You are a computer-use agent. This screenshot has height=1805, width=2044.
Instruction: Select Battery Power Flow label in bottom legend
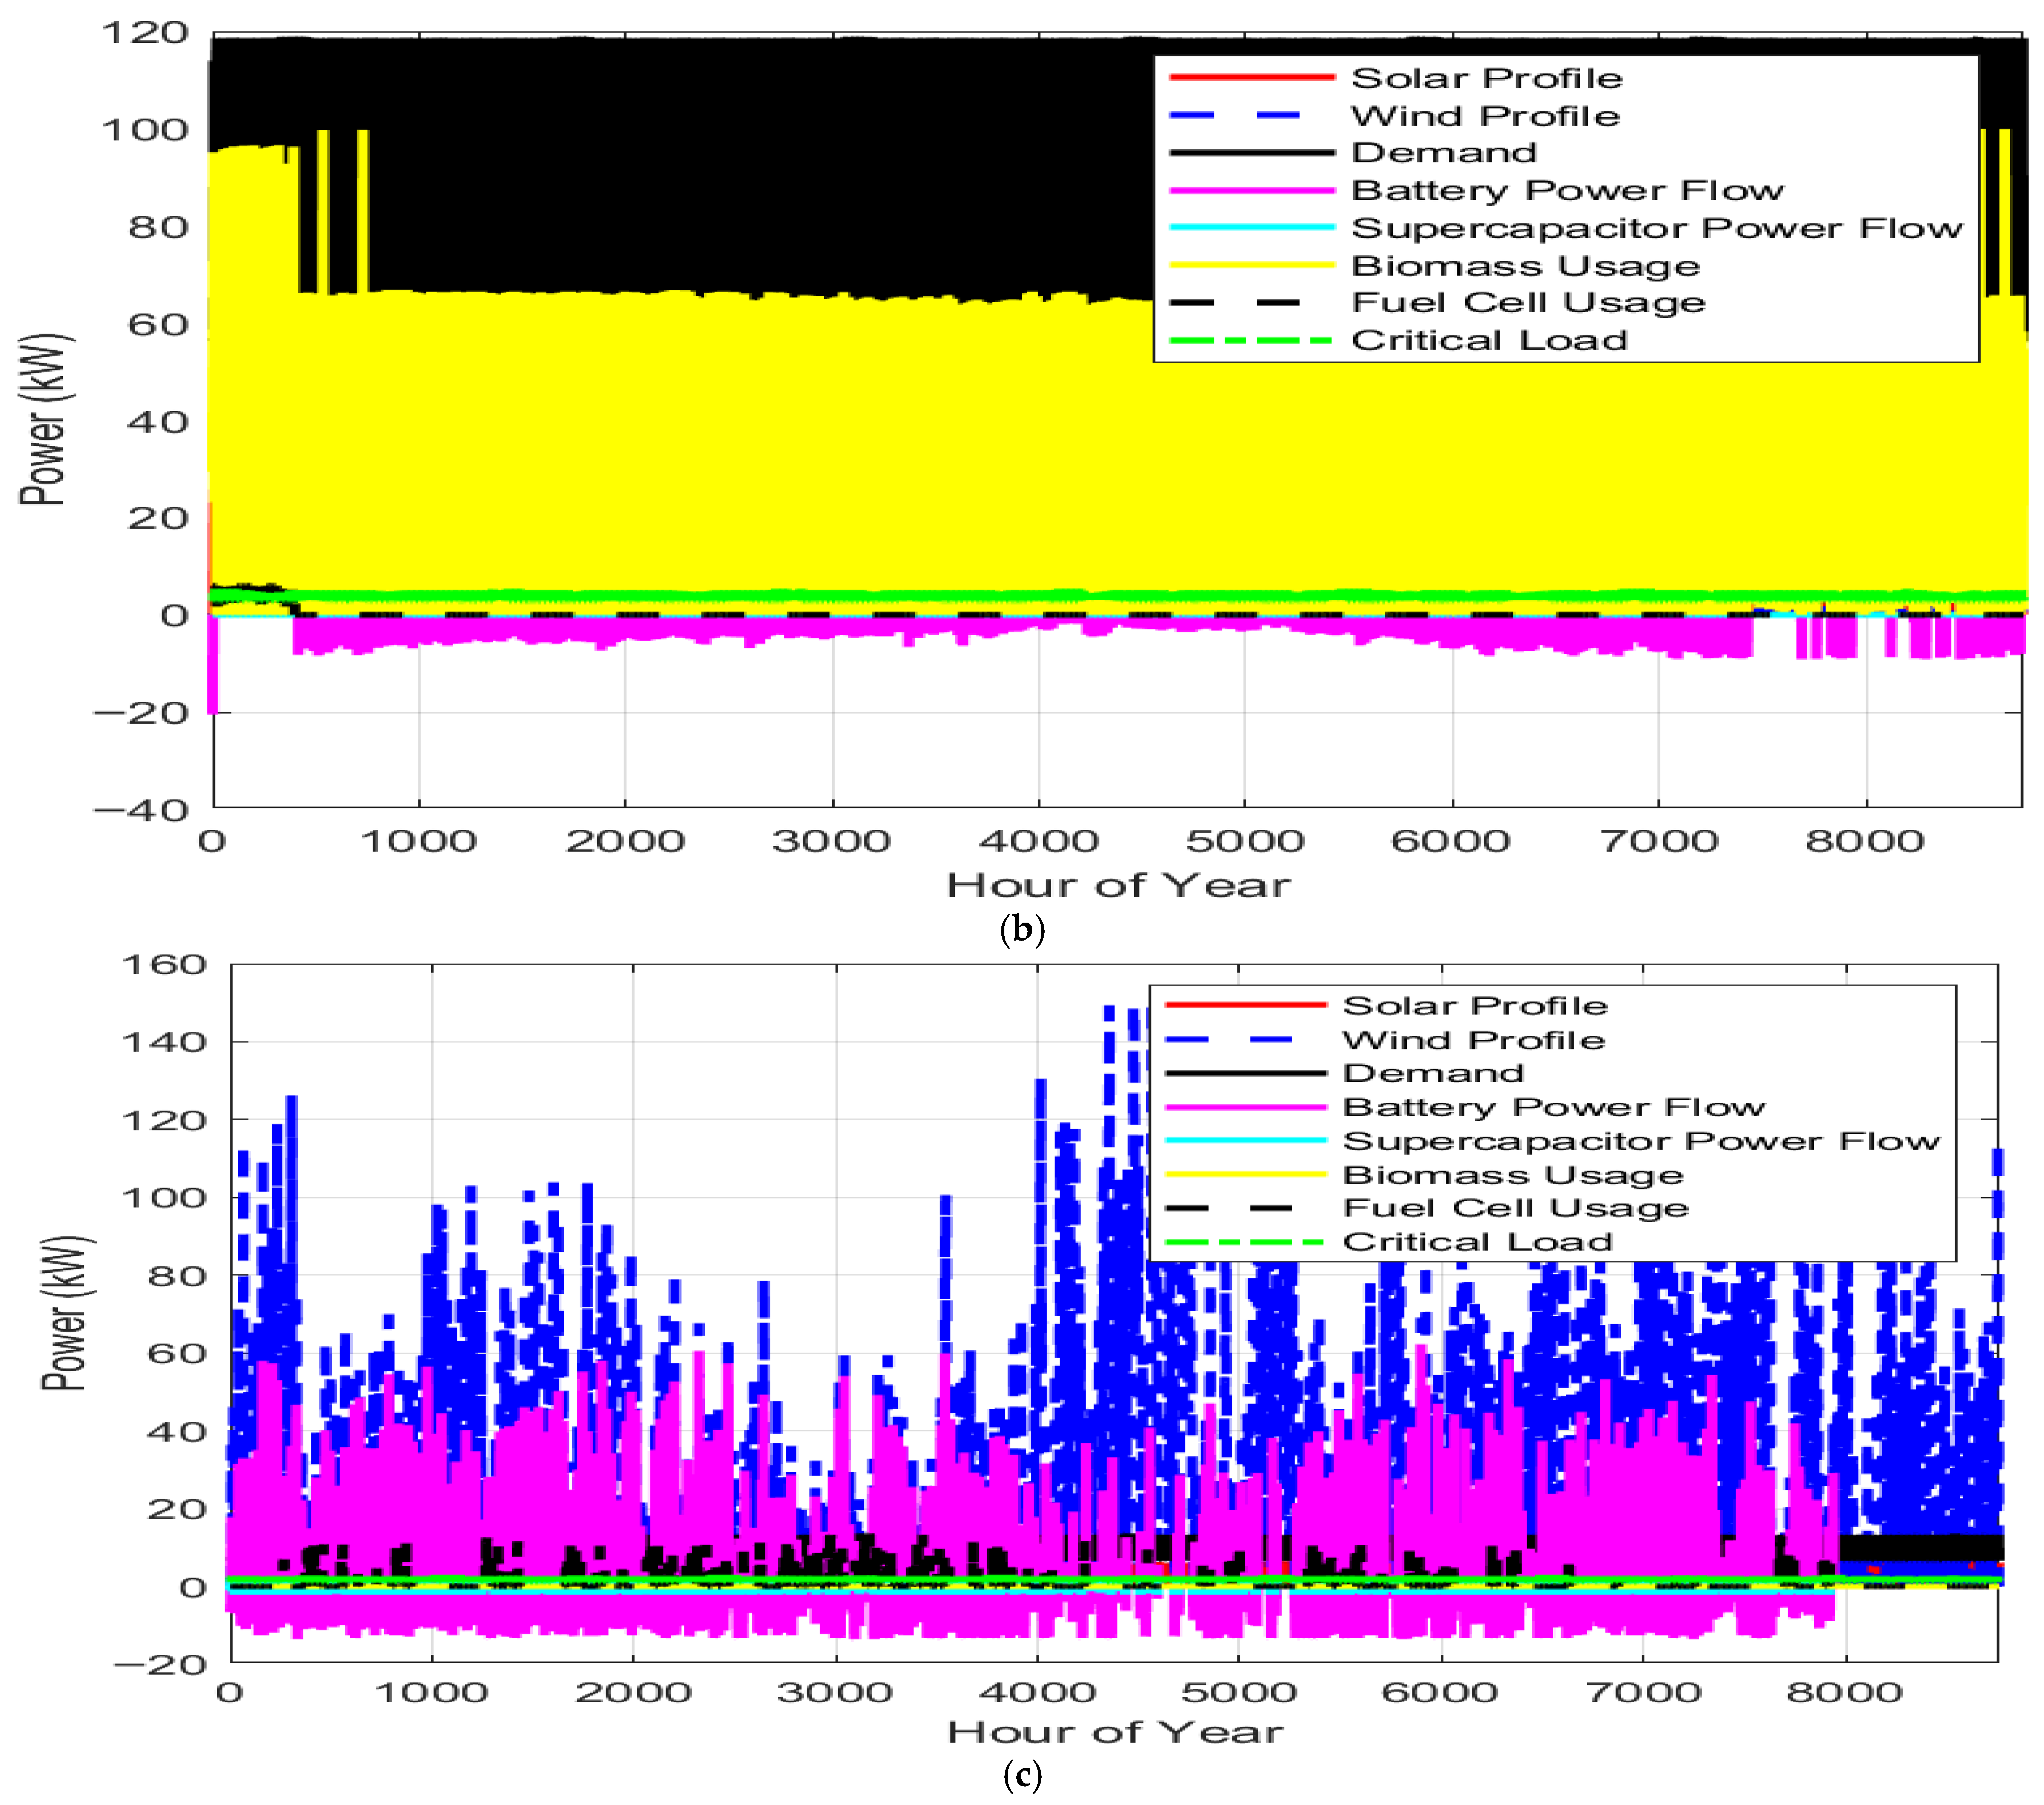(x=1554, y=1106)
